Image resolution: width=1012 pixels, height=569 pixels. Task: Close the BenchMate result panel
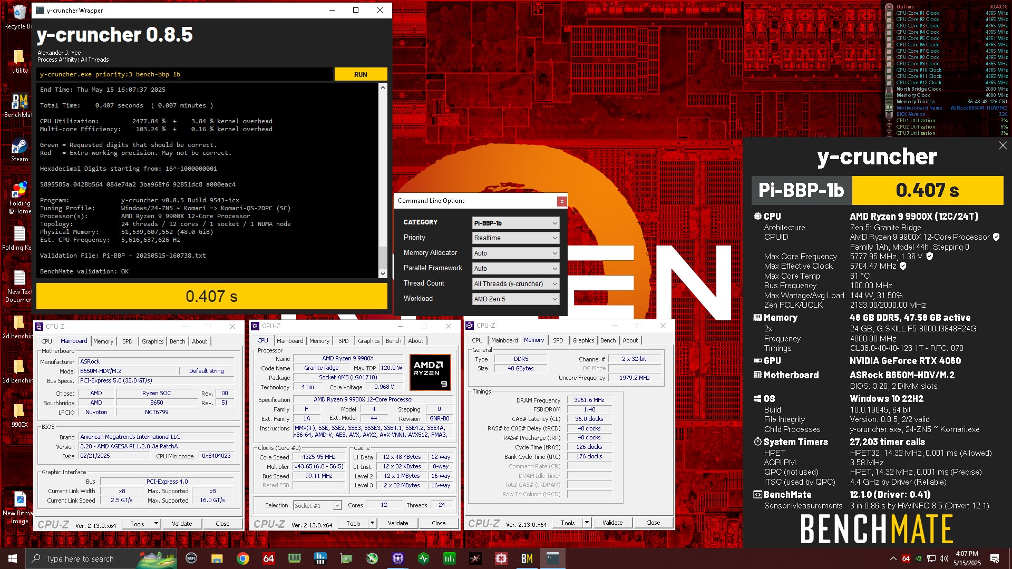[1003, 145]
